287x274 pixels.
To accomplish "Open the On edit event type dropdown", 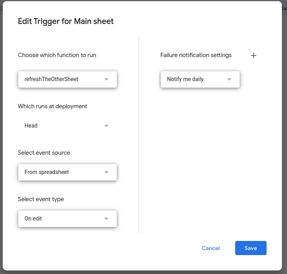I will tap(68, 218).
